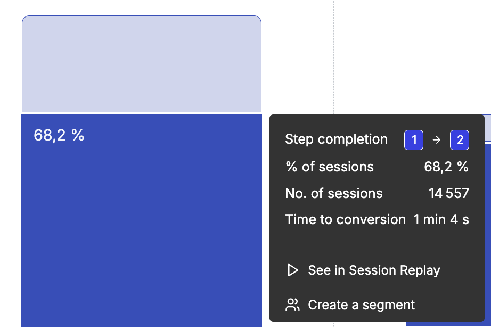The height and width of the screenshot is (330, 491).
Task: Click the Time to conversion label
Action: 346,219
